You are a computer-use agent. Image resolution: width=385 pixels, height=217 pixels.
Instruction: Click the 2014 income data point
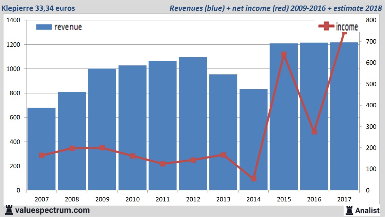[254, 179]
